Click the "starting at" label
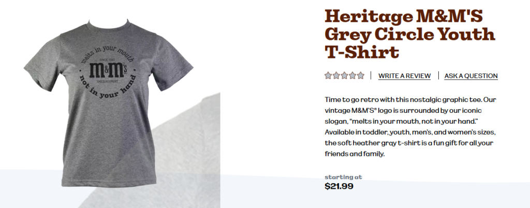The height and width of the screenshot is (208, 530). point(343,177)
